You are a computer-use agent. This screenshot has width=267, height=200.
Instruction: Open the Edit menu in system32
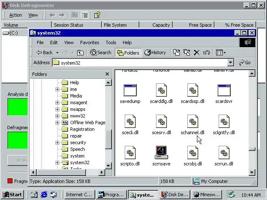[x=54, y=42]
